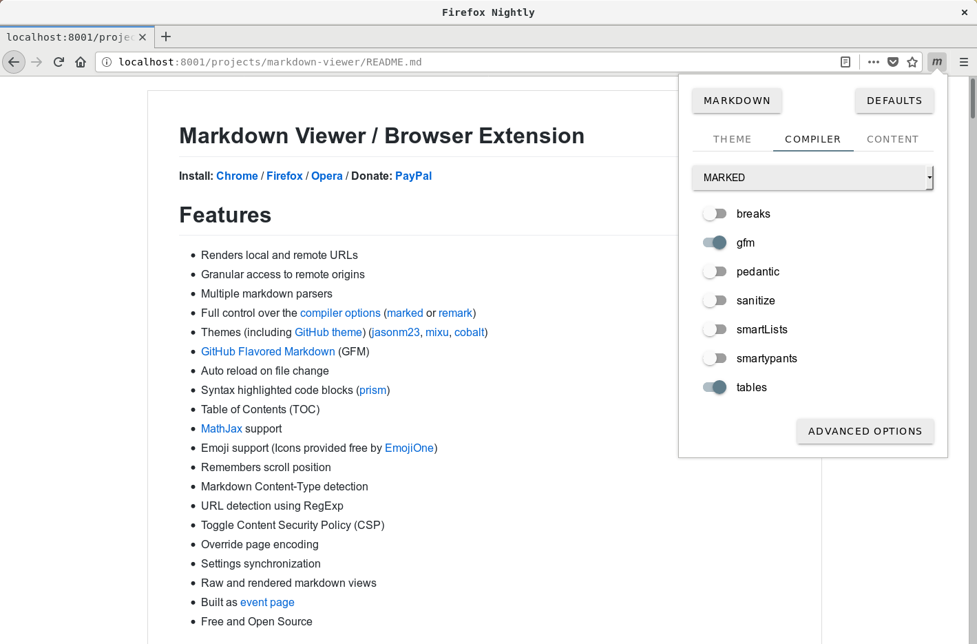Screen dimensions: 977x644
Task: Click the Markdown Viewer / Browser Extension heading
Action: [381, 136]
